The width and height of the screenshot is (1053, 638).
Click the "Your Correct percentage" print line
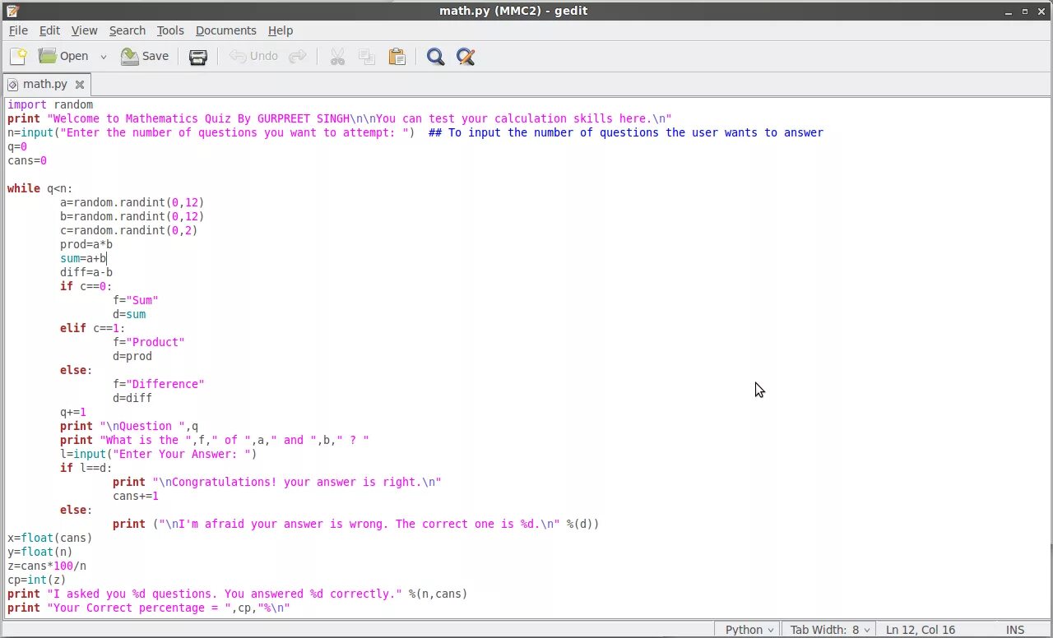(x=149, y=608)
